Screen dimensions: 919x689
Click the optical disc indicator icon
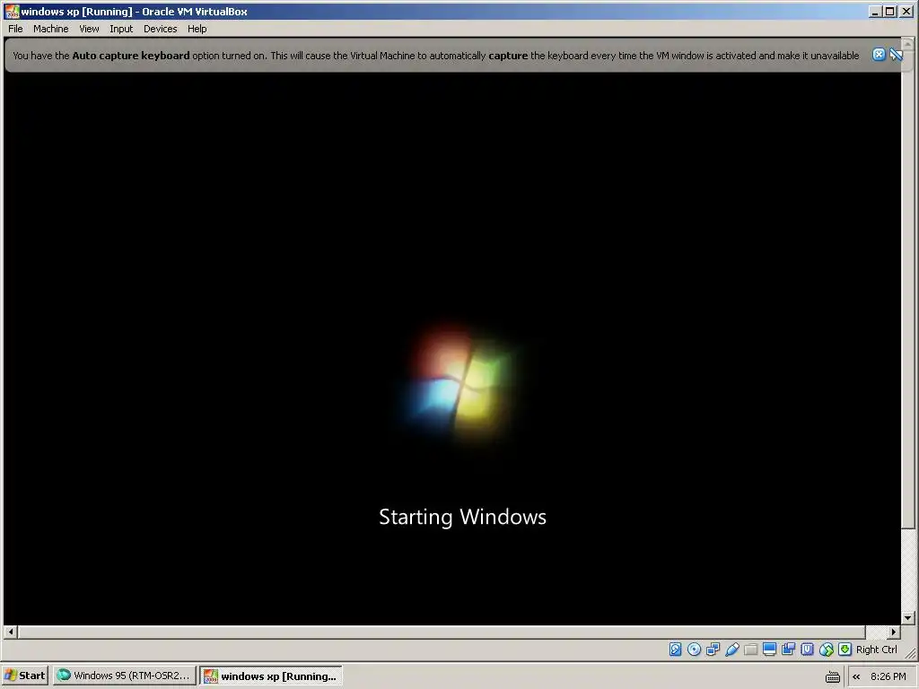(x=694, y=650)
